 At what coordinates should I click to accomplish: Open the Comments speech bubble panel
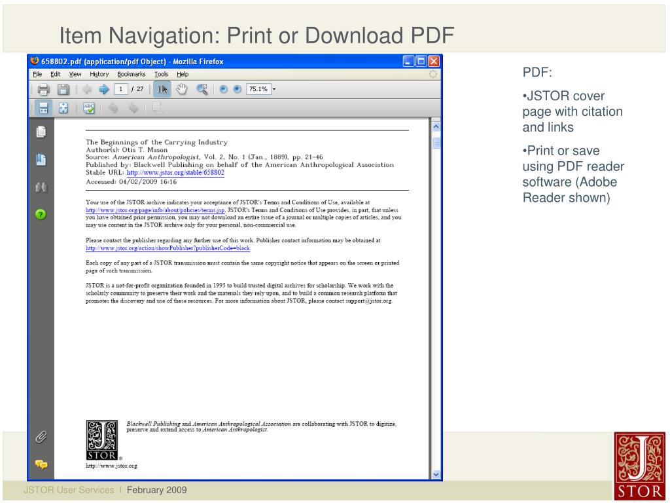41,464
